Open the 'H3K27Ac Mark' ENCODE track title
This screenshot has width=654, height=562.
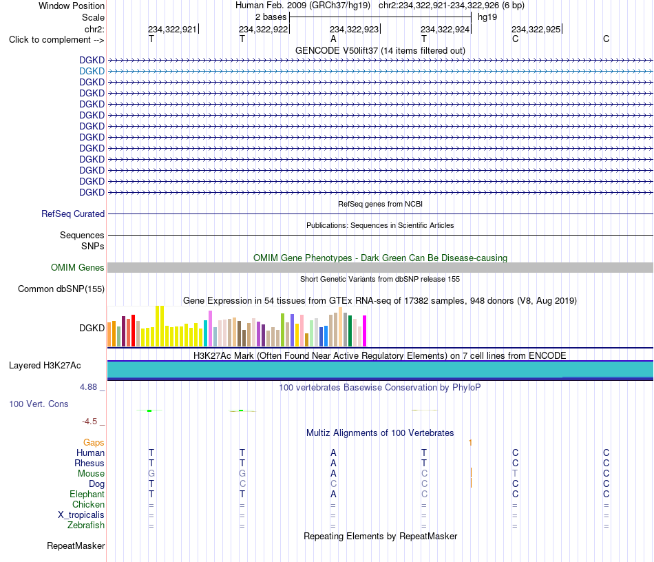coord(380,355)
